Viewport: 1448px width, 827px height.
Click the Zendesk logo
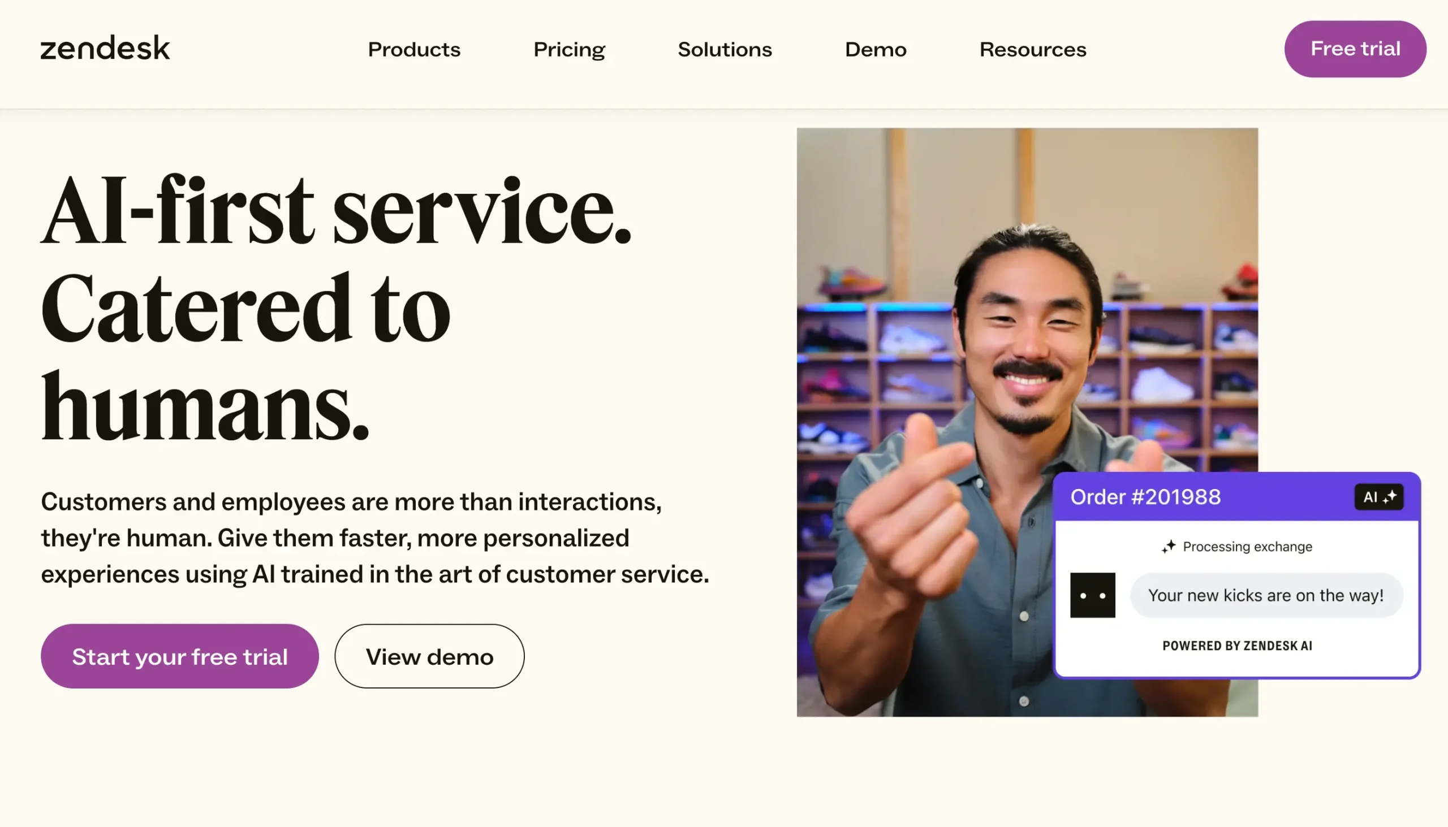click(x=105, y=48)
